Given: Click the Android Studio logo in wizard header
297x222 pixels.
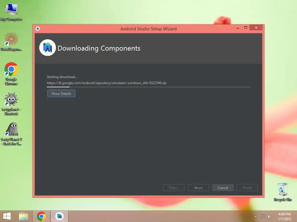Looking at the screenshot, I should click(x=47, y=48).
